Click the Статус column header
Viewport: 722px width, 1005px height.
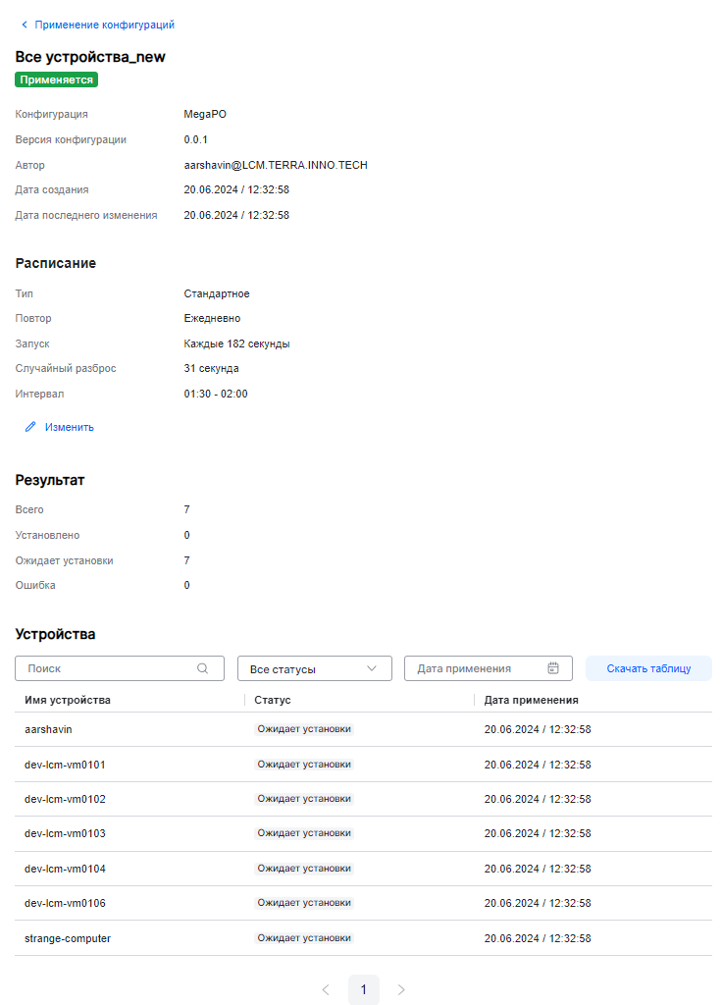tap(273, 700)
